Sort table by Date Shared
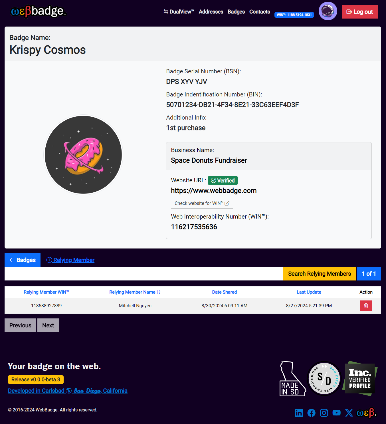This screenshot has height=424, width=386. coord(224,292)
